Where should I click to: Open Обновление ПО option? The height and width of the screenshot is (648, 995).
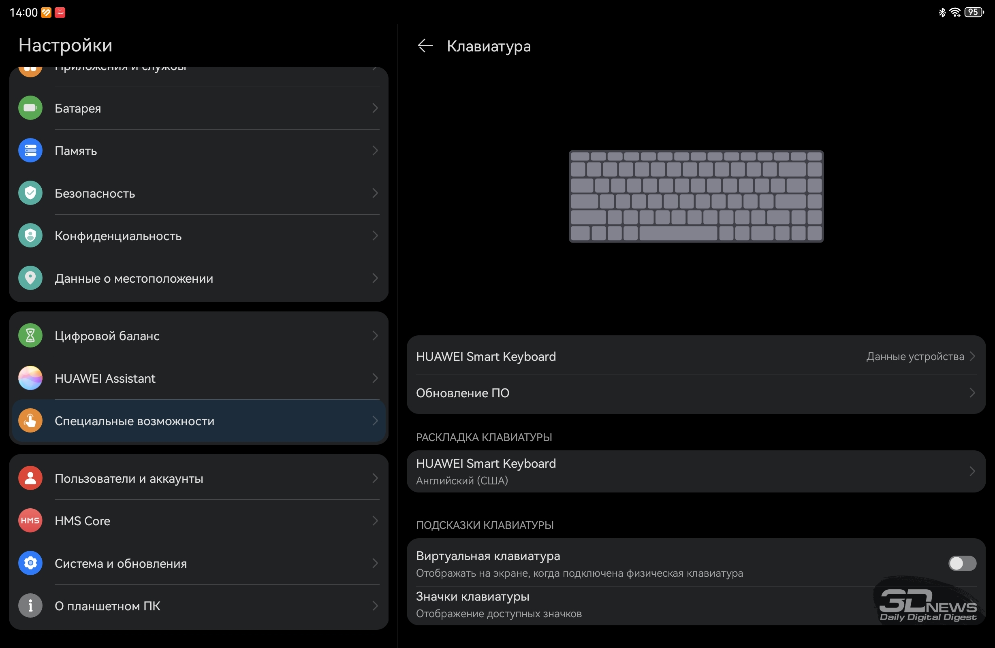coord(696,393)
